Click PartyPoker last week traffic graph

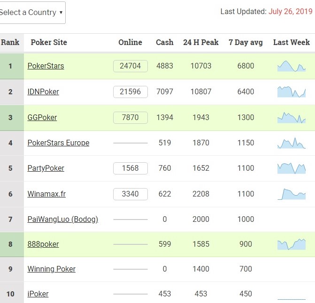[291, 168]
